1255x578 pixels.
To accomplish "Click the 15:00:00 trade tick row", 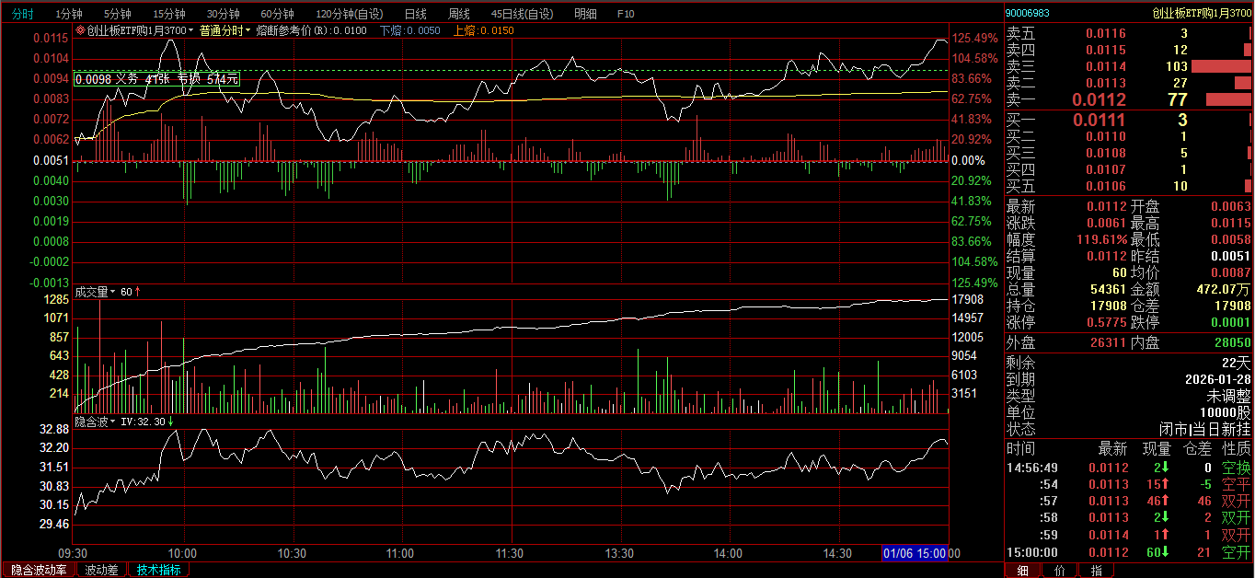I will 1128,552.
